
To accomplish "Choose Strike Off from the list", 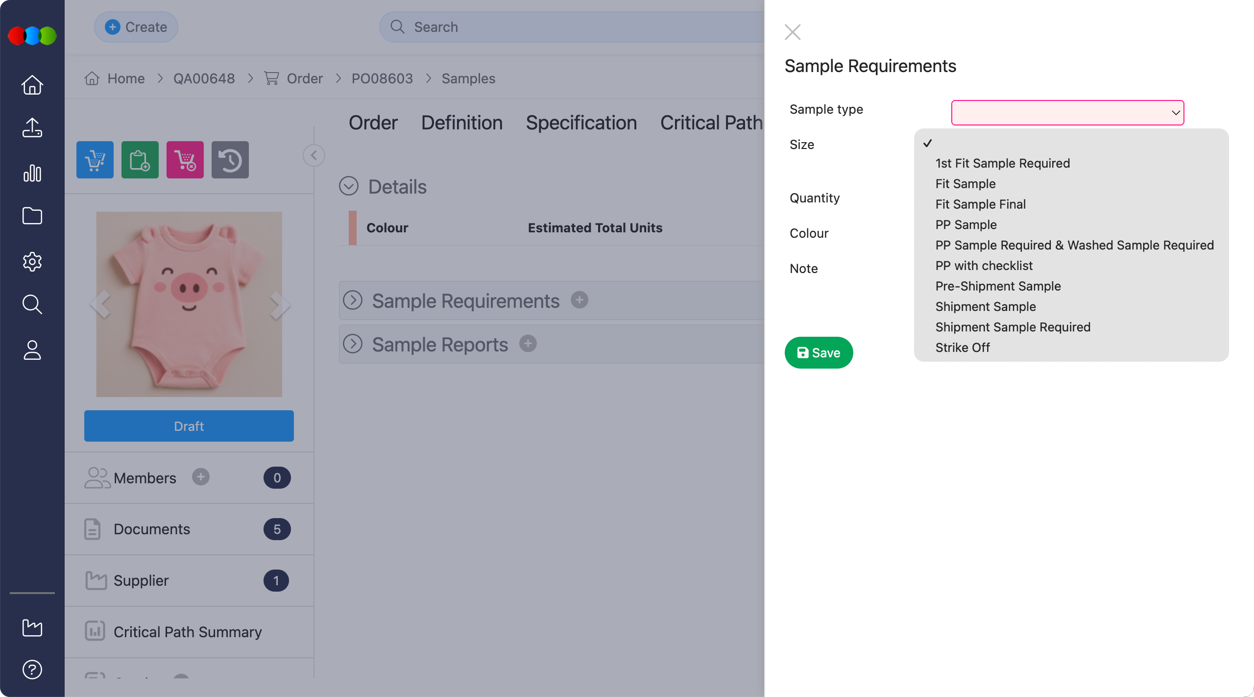I will [963, 348].
